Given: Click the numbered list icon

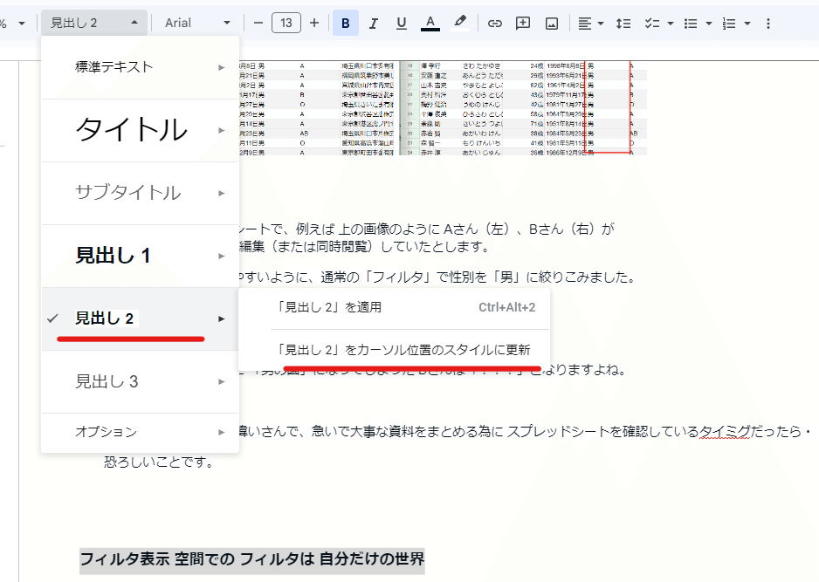Looking at the screenshot, I should click(x=729, y=23).
